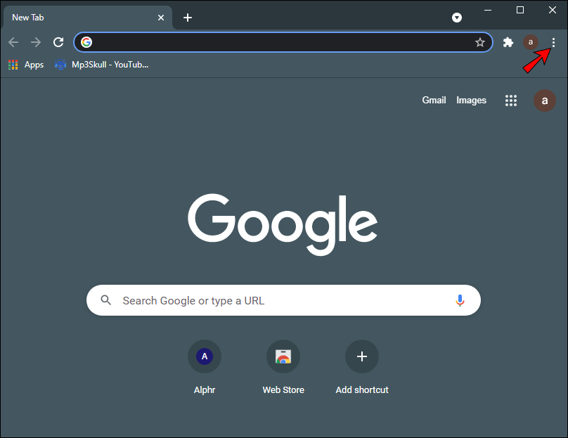Viewport: 568px width, 438px height.
Task: Start voice search with microphone icon
Action: [460, 300]
